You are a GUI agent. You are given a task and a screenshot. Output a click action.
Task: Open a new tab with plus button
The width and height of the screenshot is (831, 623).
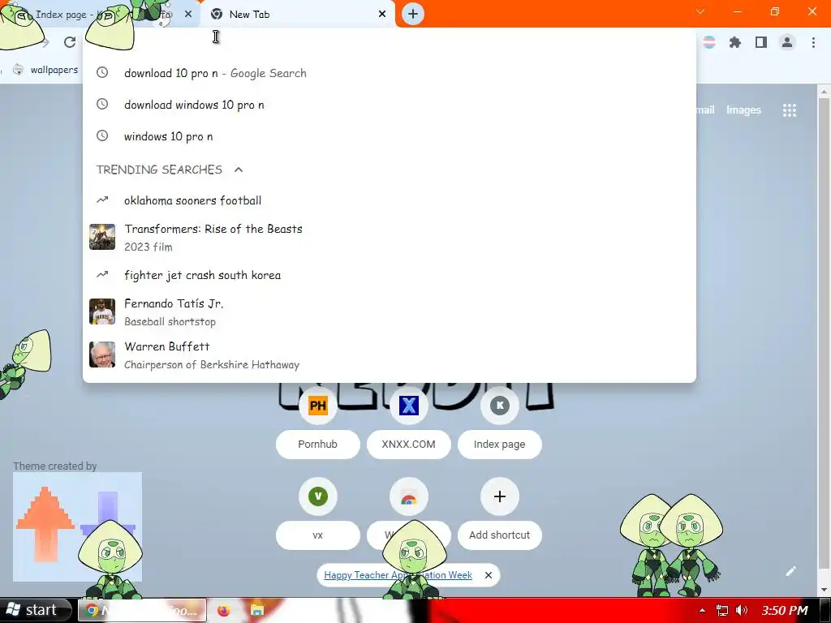pos(413,14)
